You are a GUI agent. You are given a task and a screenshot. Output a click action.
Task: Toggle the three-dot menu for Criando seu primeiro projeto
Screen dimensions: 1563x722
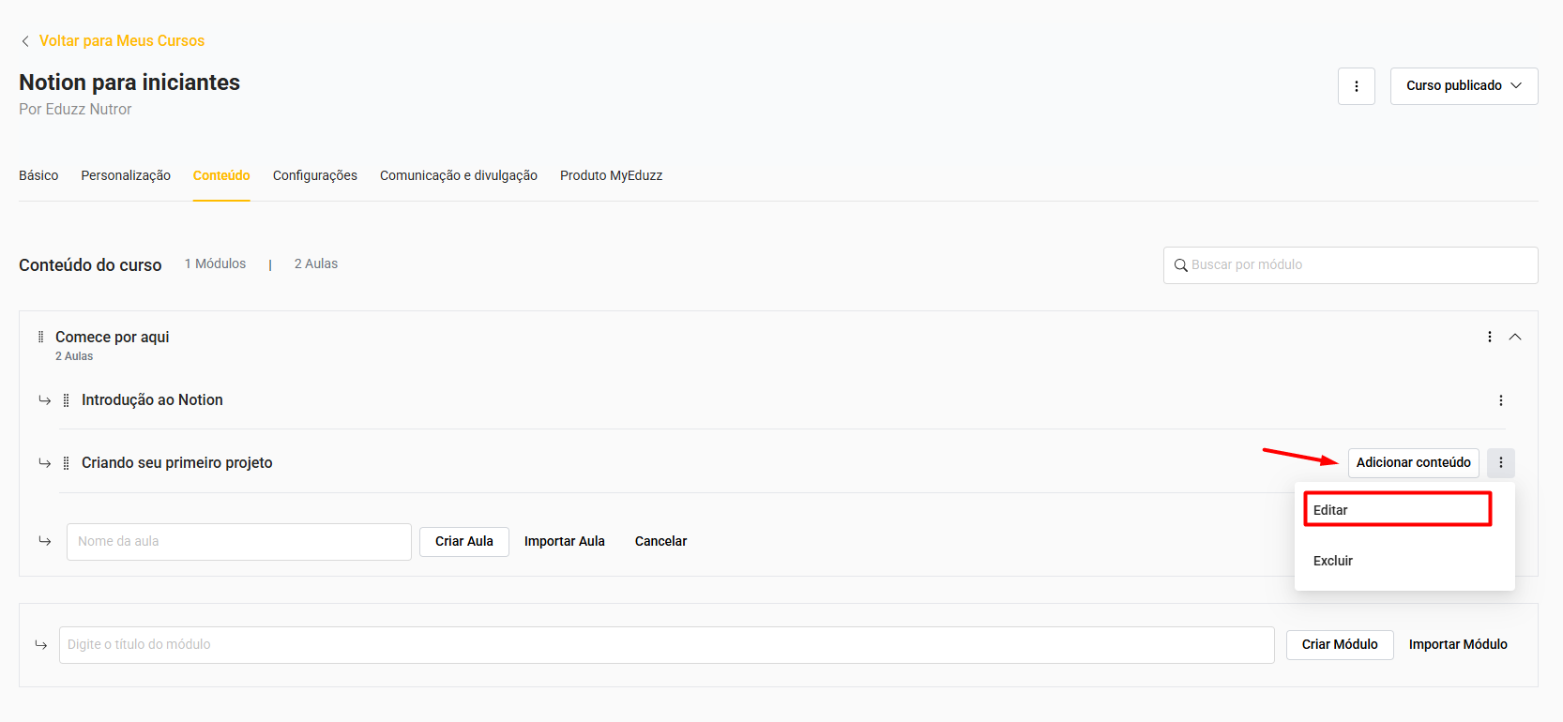1501,463
